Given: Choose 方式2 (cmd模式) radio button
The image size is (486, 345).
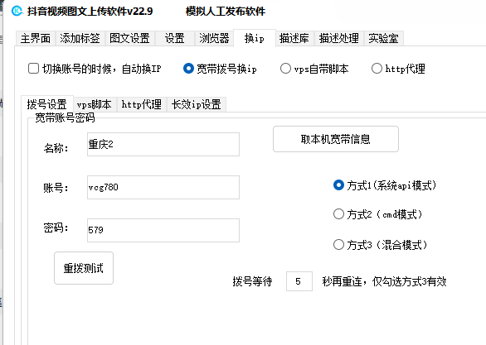Looking at the screenshot, I should point(338,214).
